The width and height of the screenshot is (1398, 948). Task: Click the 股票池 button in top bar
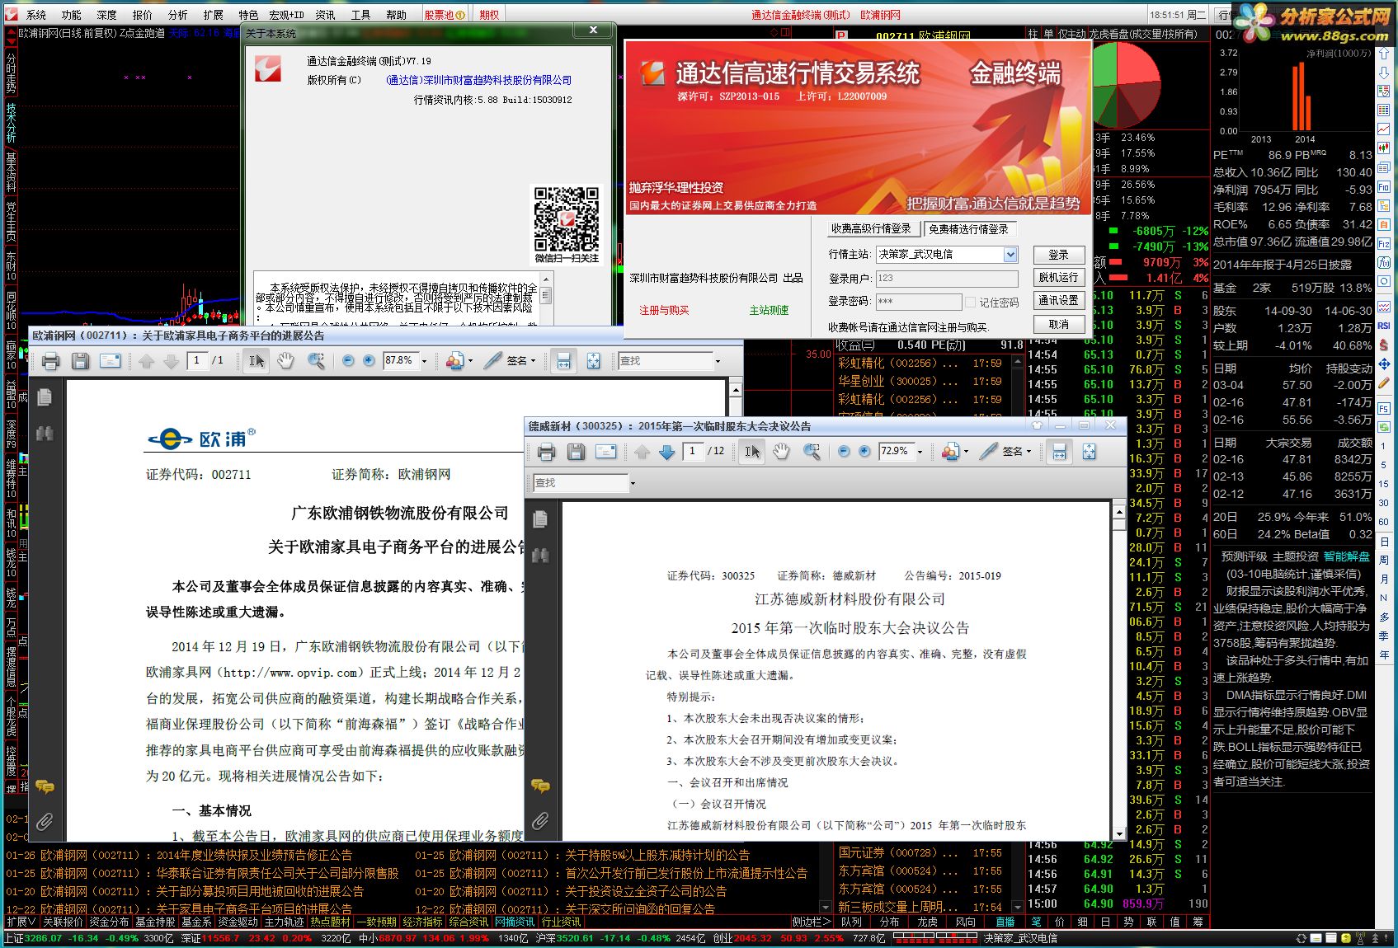tap(445, 15)
